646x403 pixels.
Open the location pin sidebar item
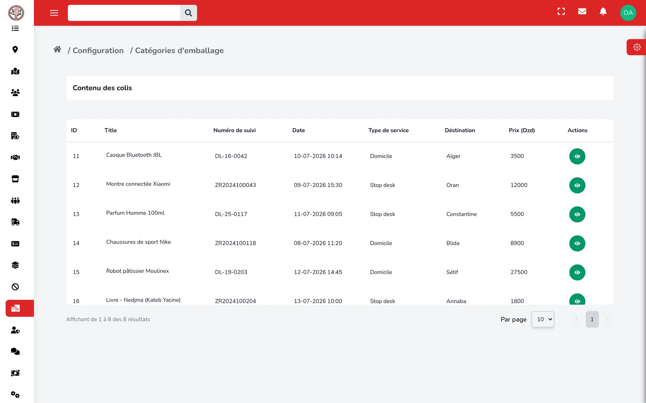point(15,50)
